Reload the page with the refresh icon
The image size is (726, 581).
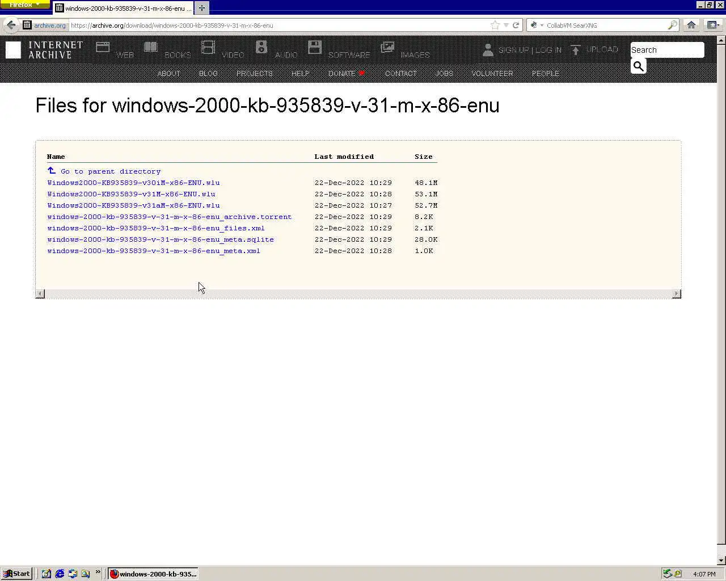coord(516,25)
